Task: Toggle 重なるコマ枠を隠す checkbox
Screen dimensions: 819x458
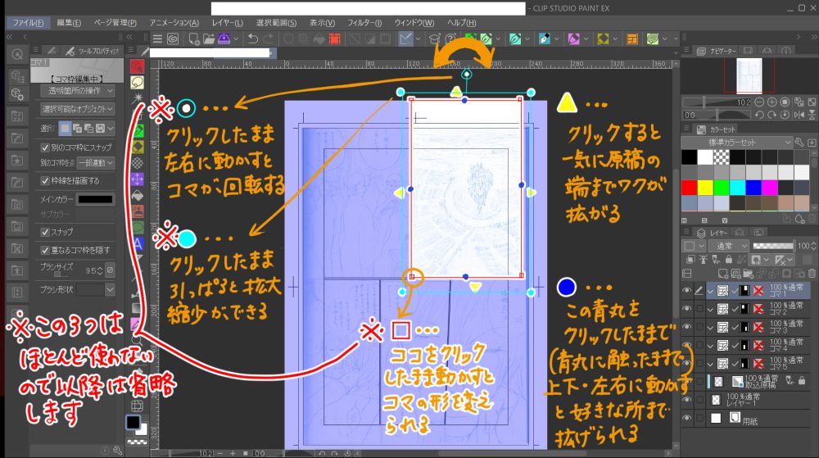Action: (45, 250)
